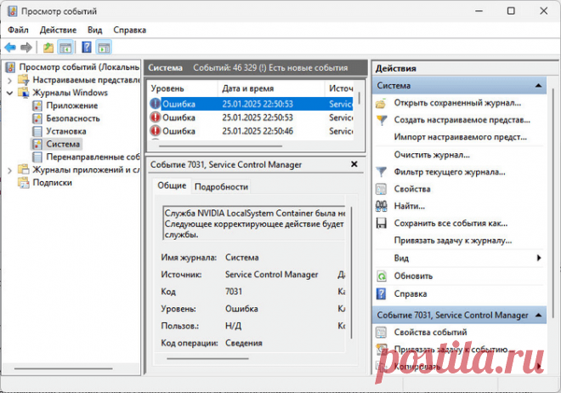Click the event list horizontal scrollbar
Image resolution: width=561 pixels, height=393 pixels.
(220, 146)
